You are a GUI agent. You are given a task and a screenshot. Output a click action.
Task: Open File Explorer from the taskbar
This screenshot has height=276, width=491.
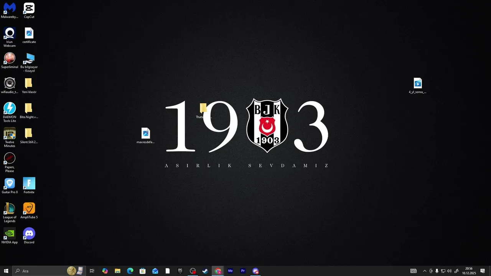pos(117,271)
